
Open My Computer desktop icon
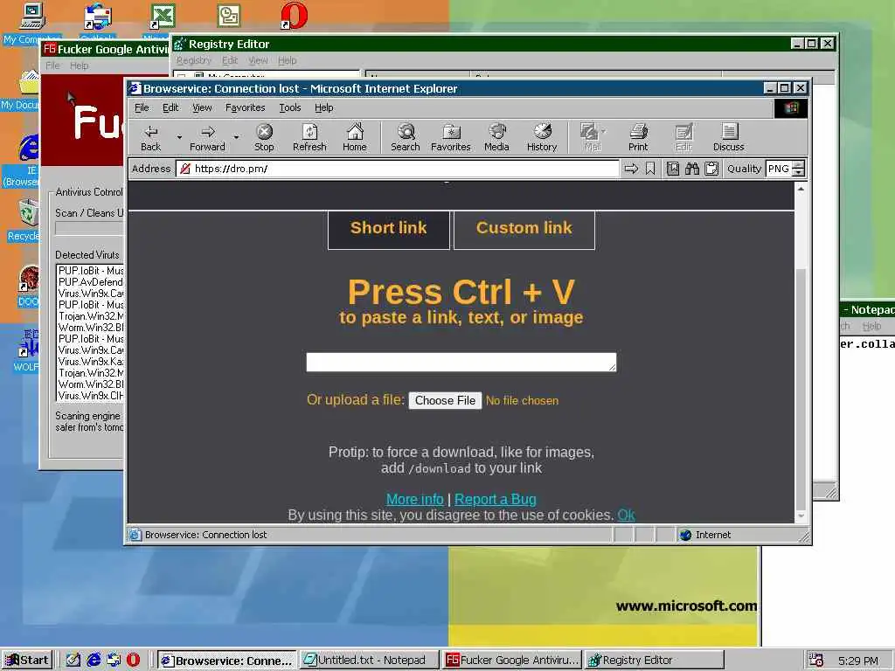point(31,23)
